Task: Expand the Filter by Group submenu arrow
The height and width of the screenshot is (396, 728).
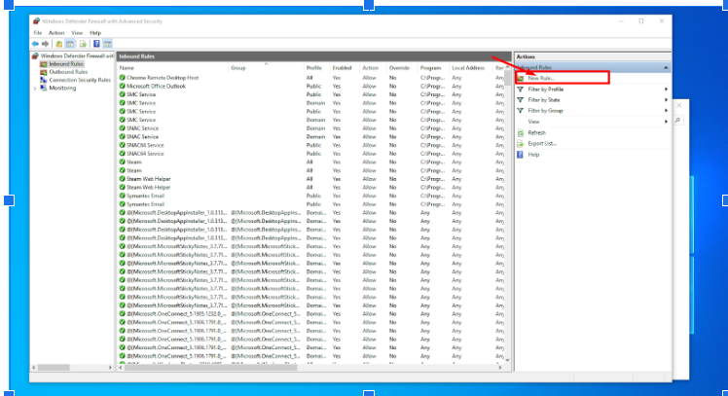Action: point(666,110)
